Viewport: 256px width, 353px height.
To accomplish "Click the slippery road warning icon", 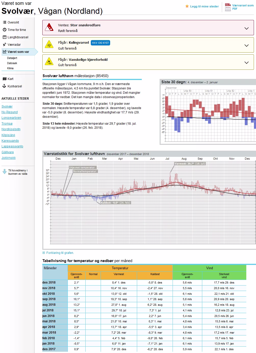I will coord(49,62).
